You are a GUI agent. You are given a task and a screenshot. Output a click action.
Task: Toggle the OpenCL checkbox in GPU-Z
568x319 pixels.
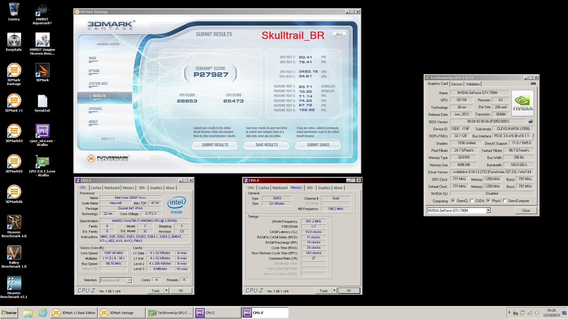[x=453, y=201]
